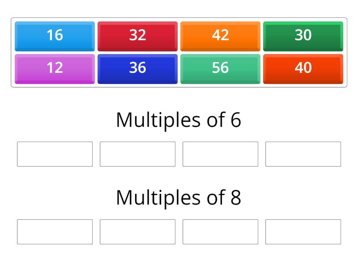The width and height of the screenshot is (358, 268).
Task: Select the teal 56 tile
Action: (x=220, y=68)
